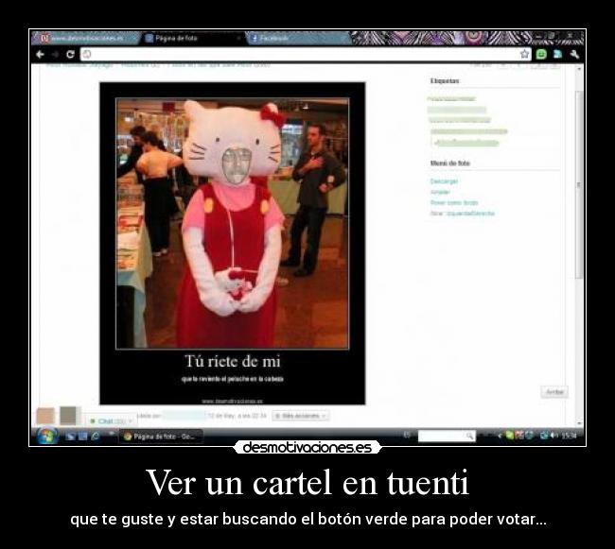Reload the page with the refresh icon
The height and width of the screenshot is (549, 615).
tap(70, 54)
